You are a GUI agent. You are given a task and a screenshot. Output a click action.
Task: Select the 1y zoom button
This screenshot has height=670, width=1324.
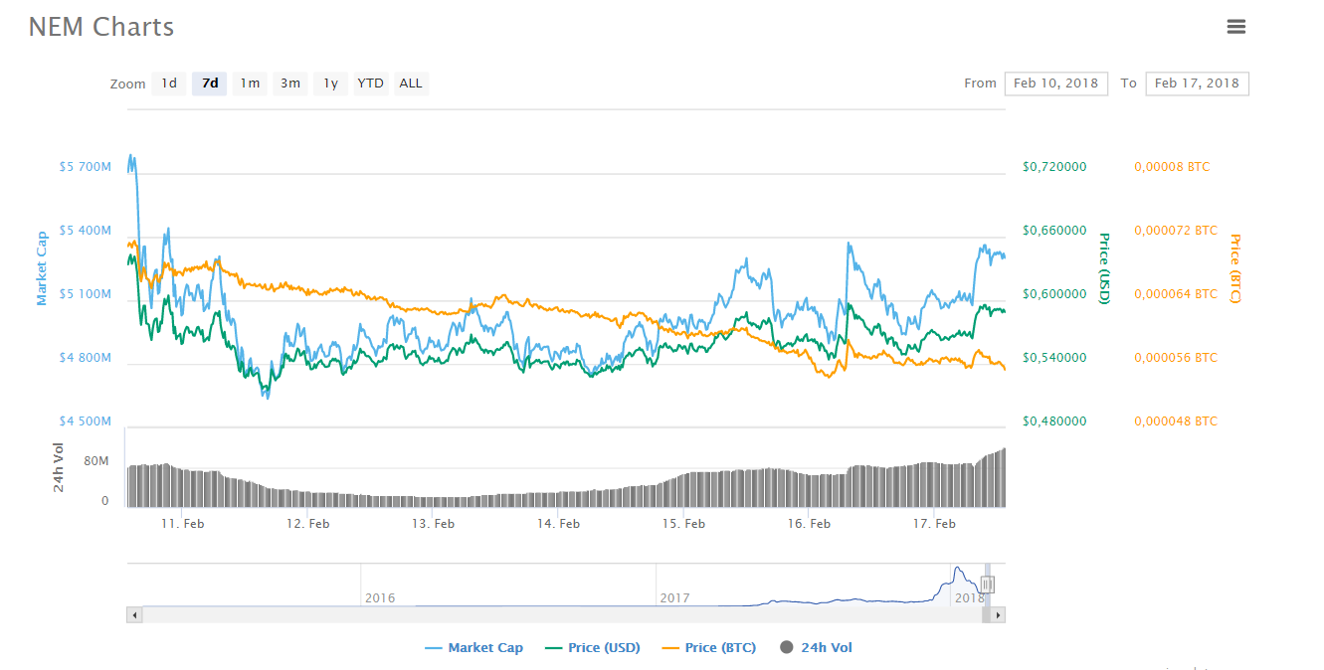[x=329, y=84]
